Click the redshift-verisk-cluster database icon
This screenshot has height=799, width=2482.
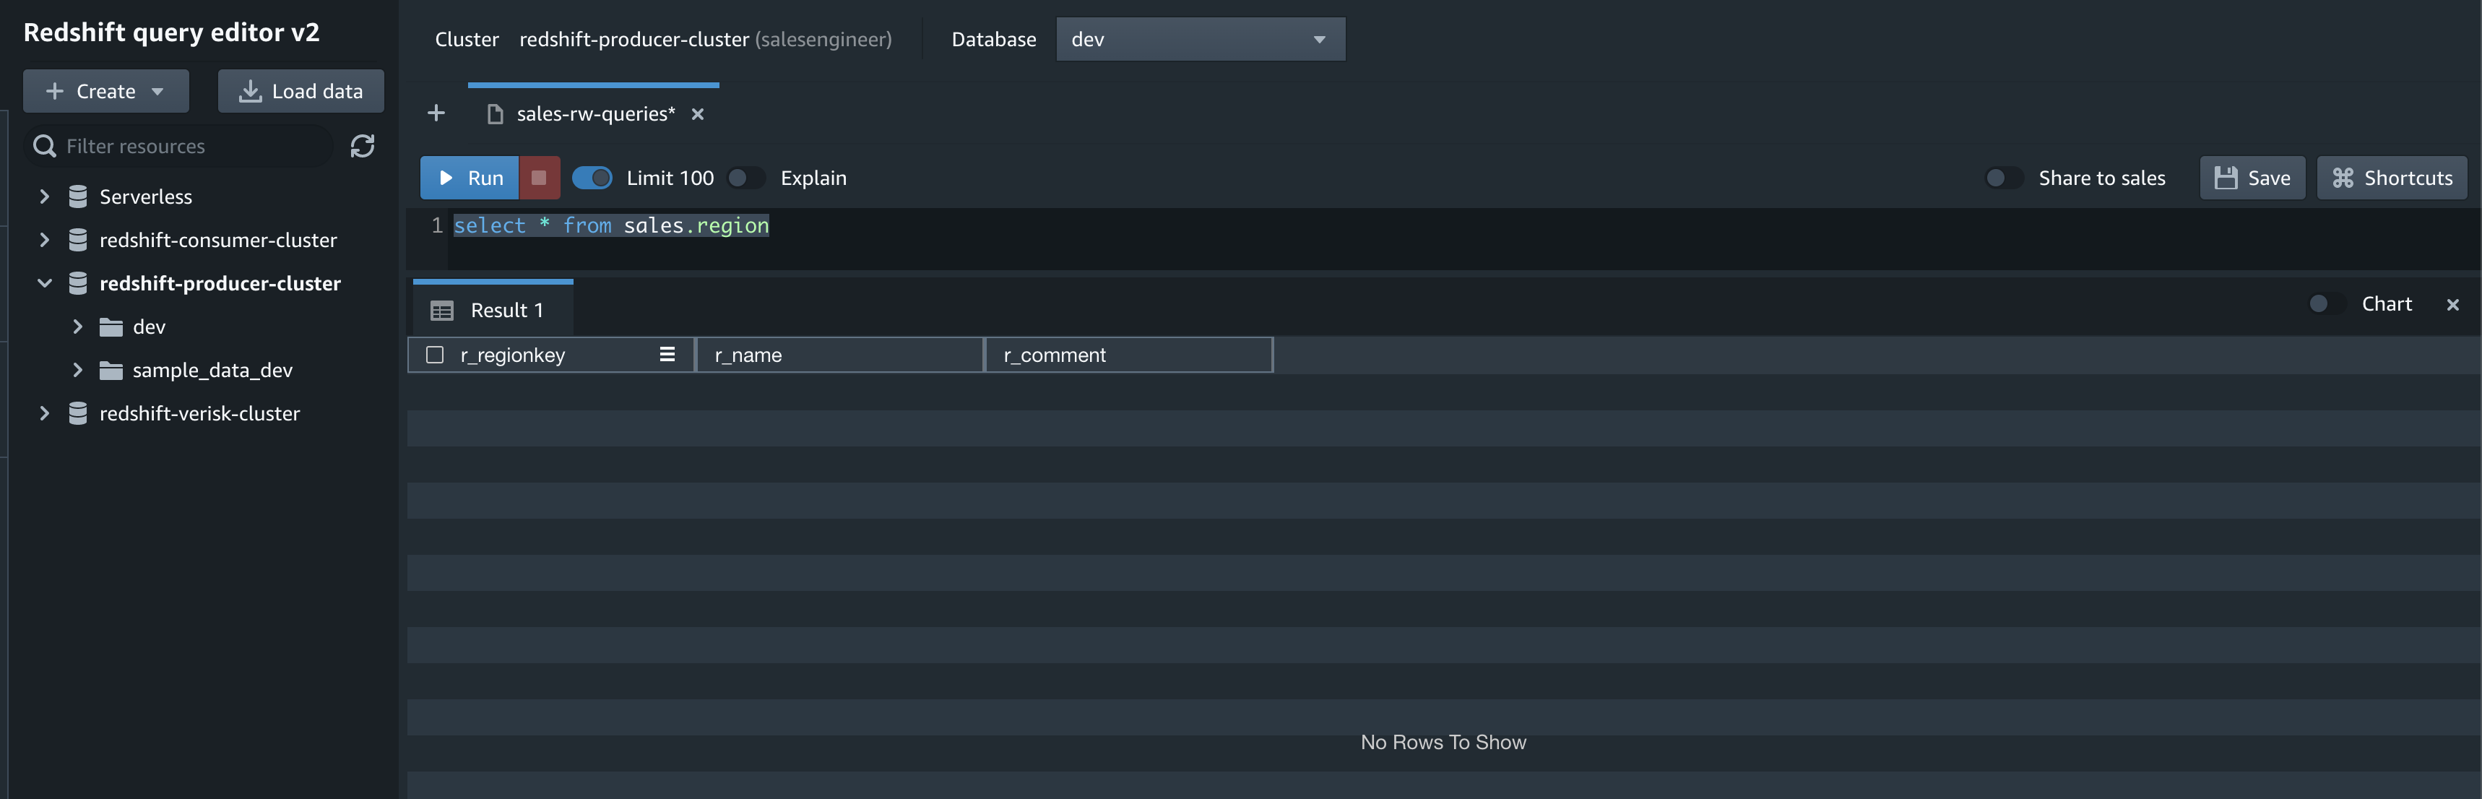coord(78,413)
